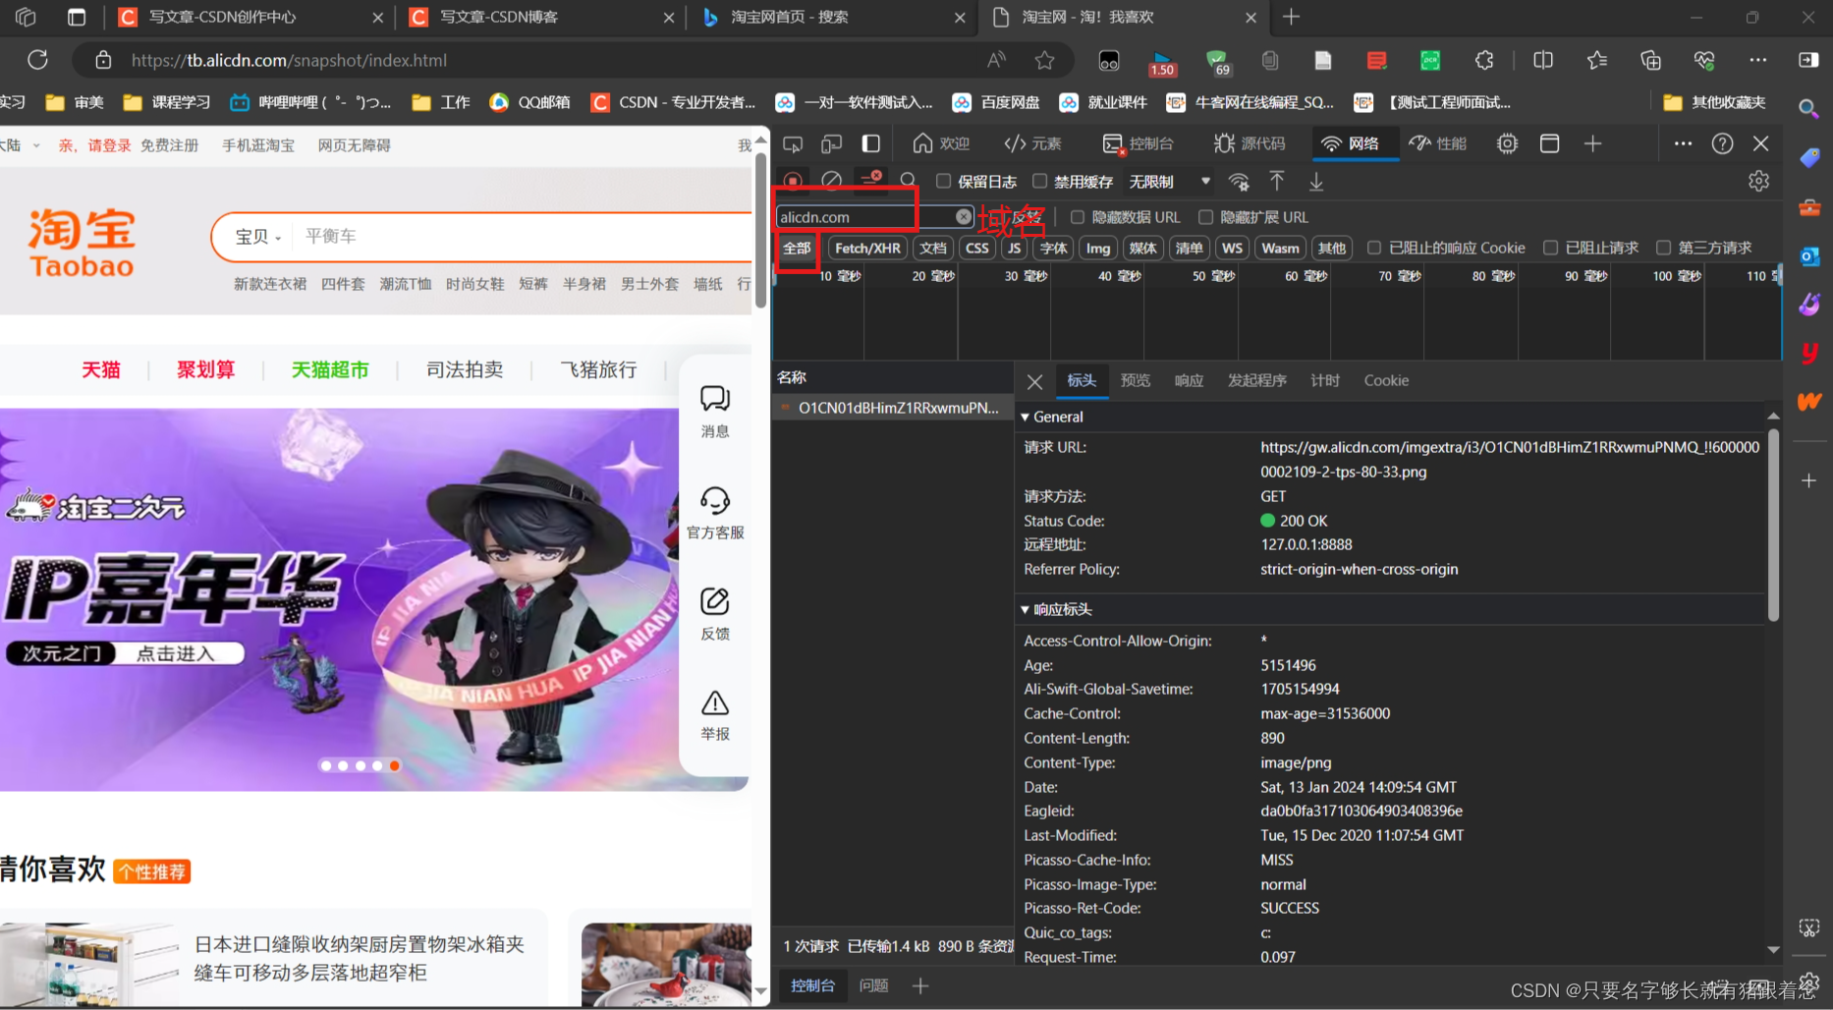Toggle 隐藏数据 URL checkbox
The image size is (1833, 1010).
coord(1078,217)
